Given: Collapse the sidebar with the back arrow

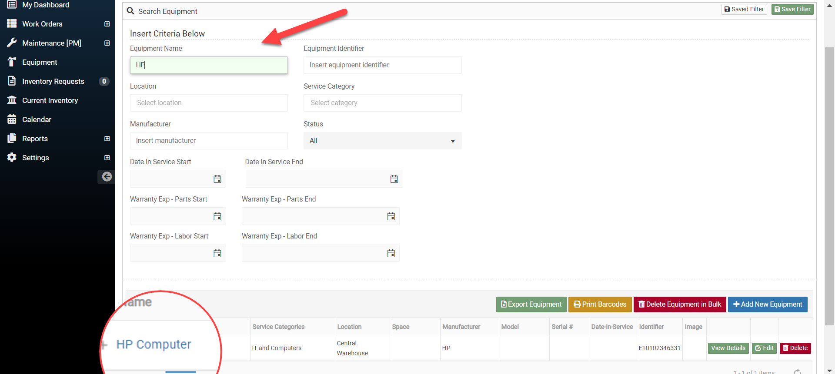Looking at the screenshot, I should 107,176.
